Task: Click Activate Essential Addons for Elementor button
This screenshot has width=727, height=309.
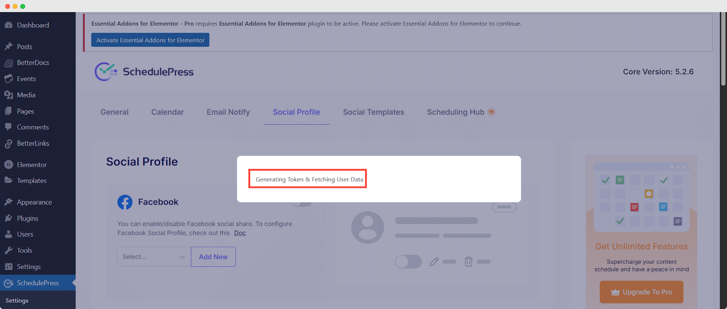Action: tap(150, 40)
